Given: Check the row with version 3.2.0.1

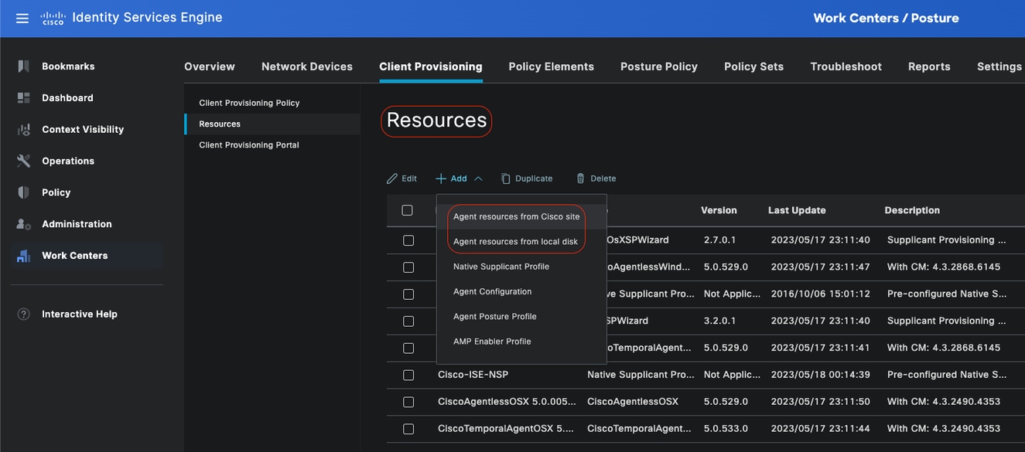Looking at the screenshot, I should (x=408, y=321).
